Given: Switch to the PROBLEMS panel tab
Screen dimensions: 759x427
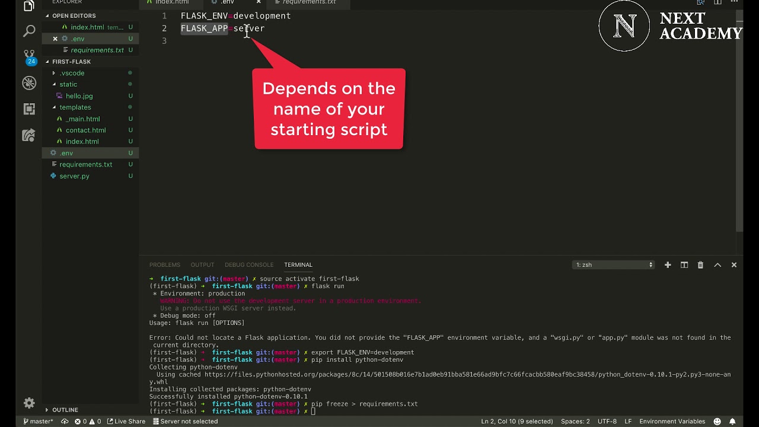Looking at the screenshot, I should pos(165,265).
